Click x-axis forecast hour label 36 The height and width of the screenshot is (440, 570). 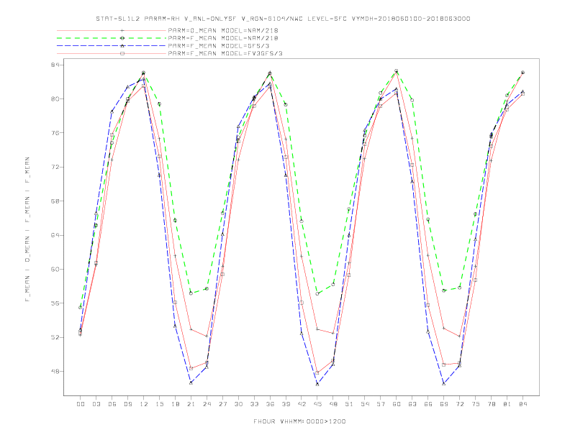tap(270, 404)
